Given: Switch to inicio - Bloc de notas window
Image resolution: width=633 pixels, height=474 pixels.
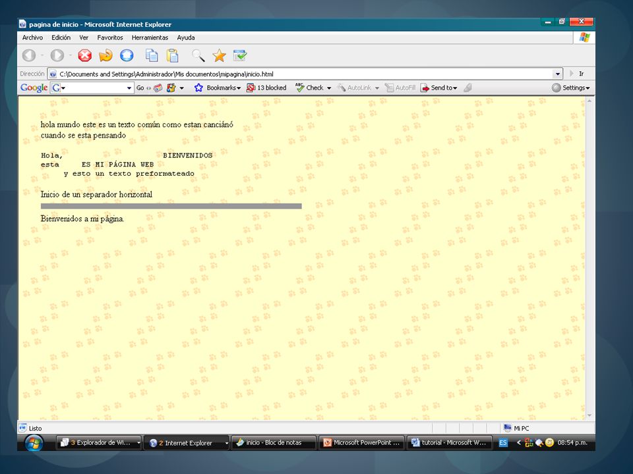Looking at the screenshot, I should click(274, 442).
